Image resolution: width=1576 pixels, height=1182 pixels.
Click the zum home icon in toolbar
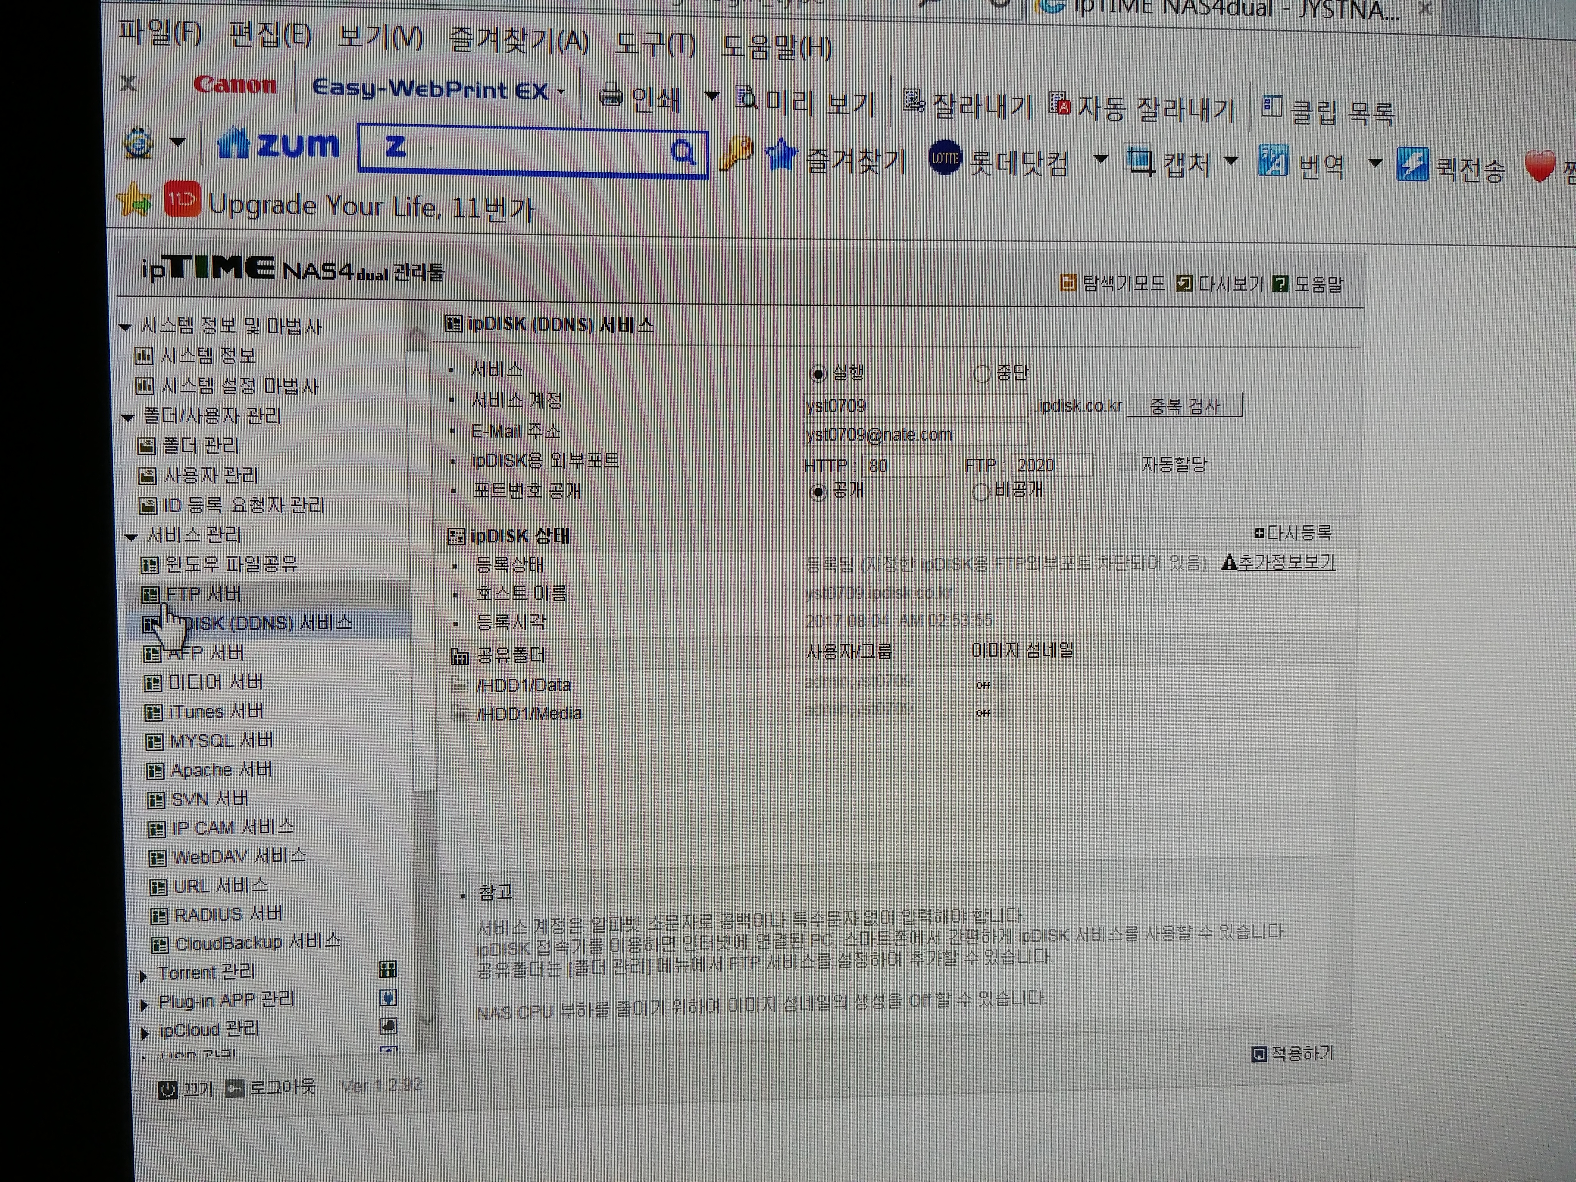coord(233,142)
